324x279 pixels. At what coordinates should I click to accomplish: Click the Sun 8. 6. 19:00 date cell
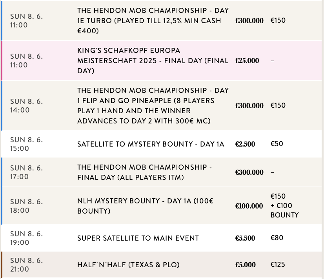click(x=26, y=238)
